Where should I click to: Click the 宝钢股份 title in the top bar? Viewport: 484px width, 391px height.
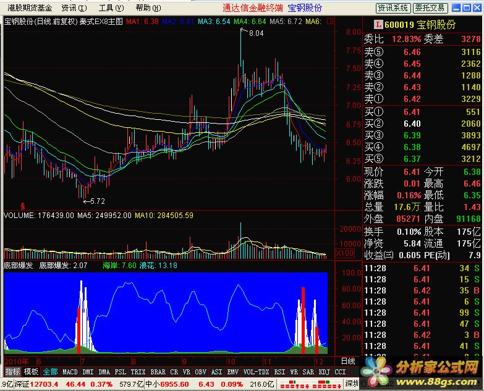305,7
